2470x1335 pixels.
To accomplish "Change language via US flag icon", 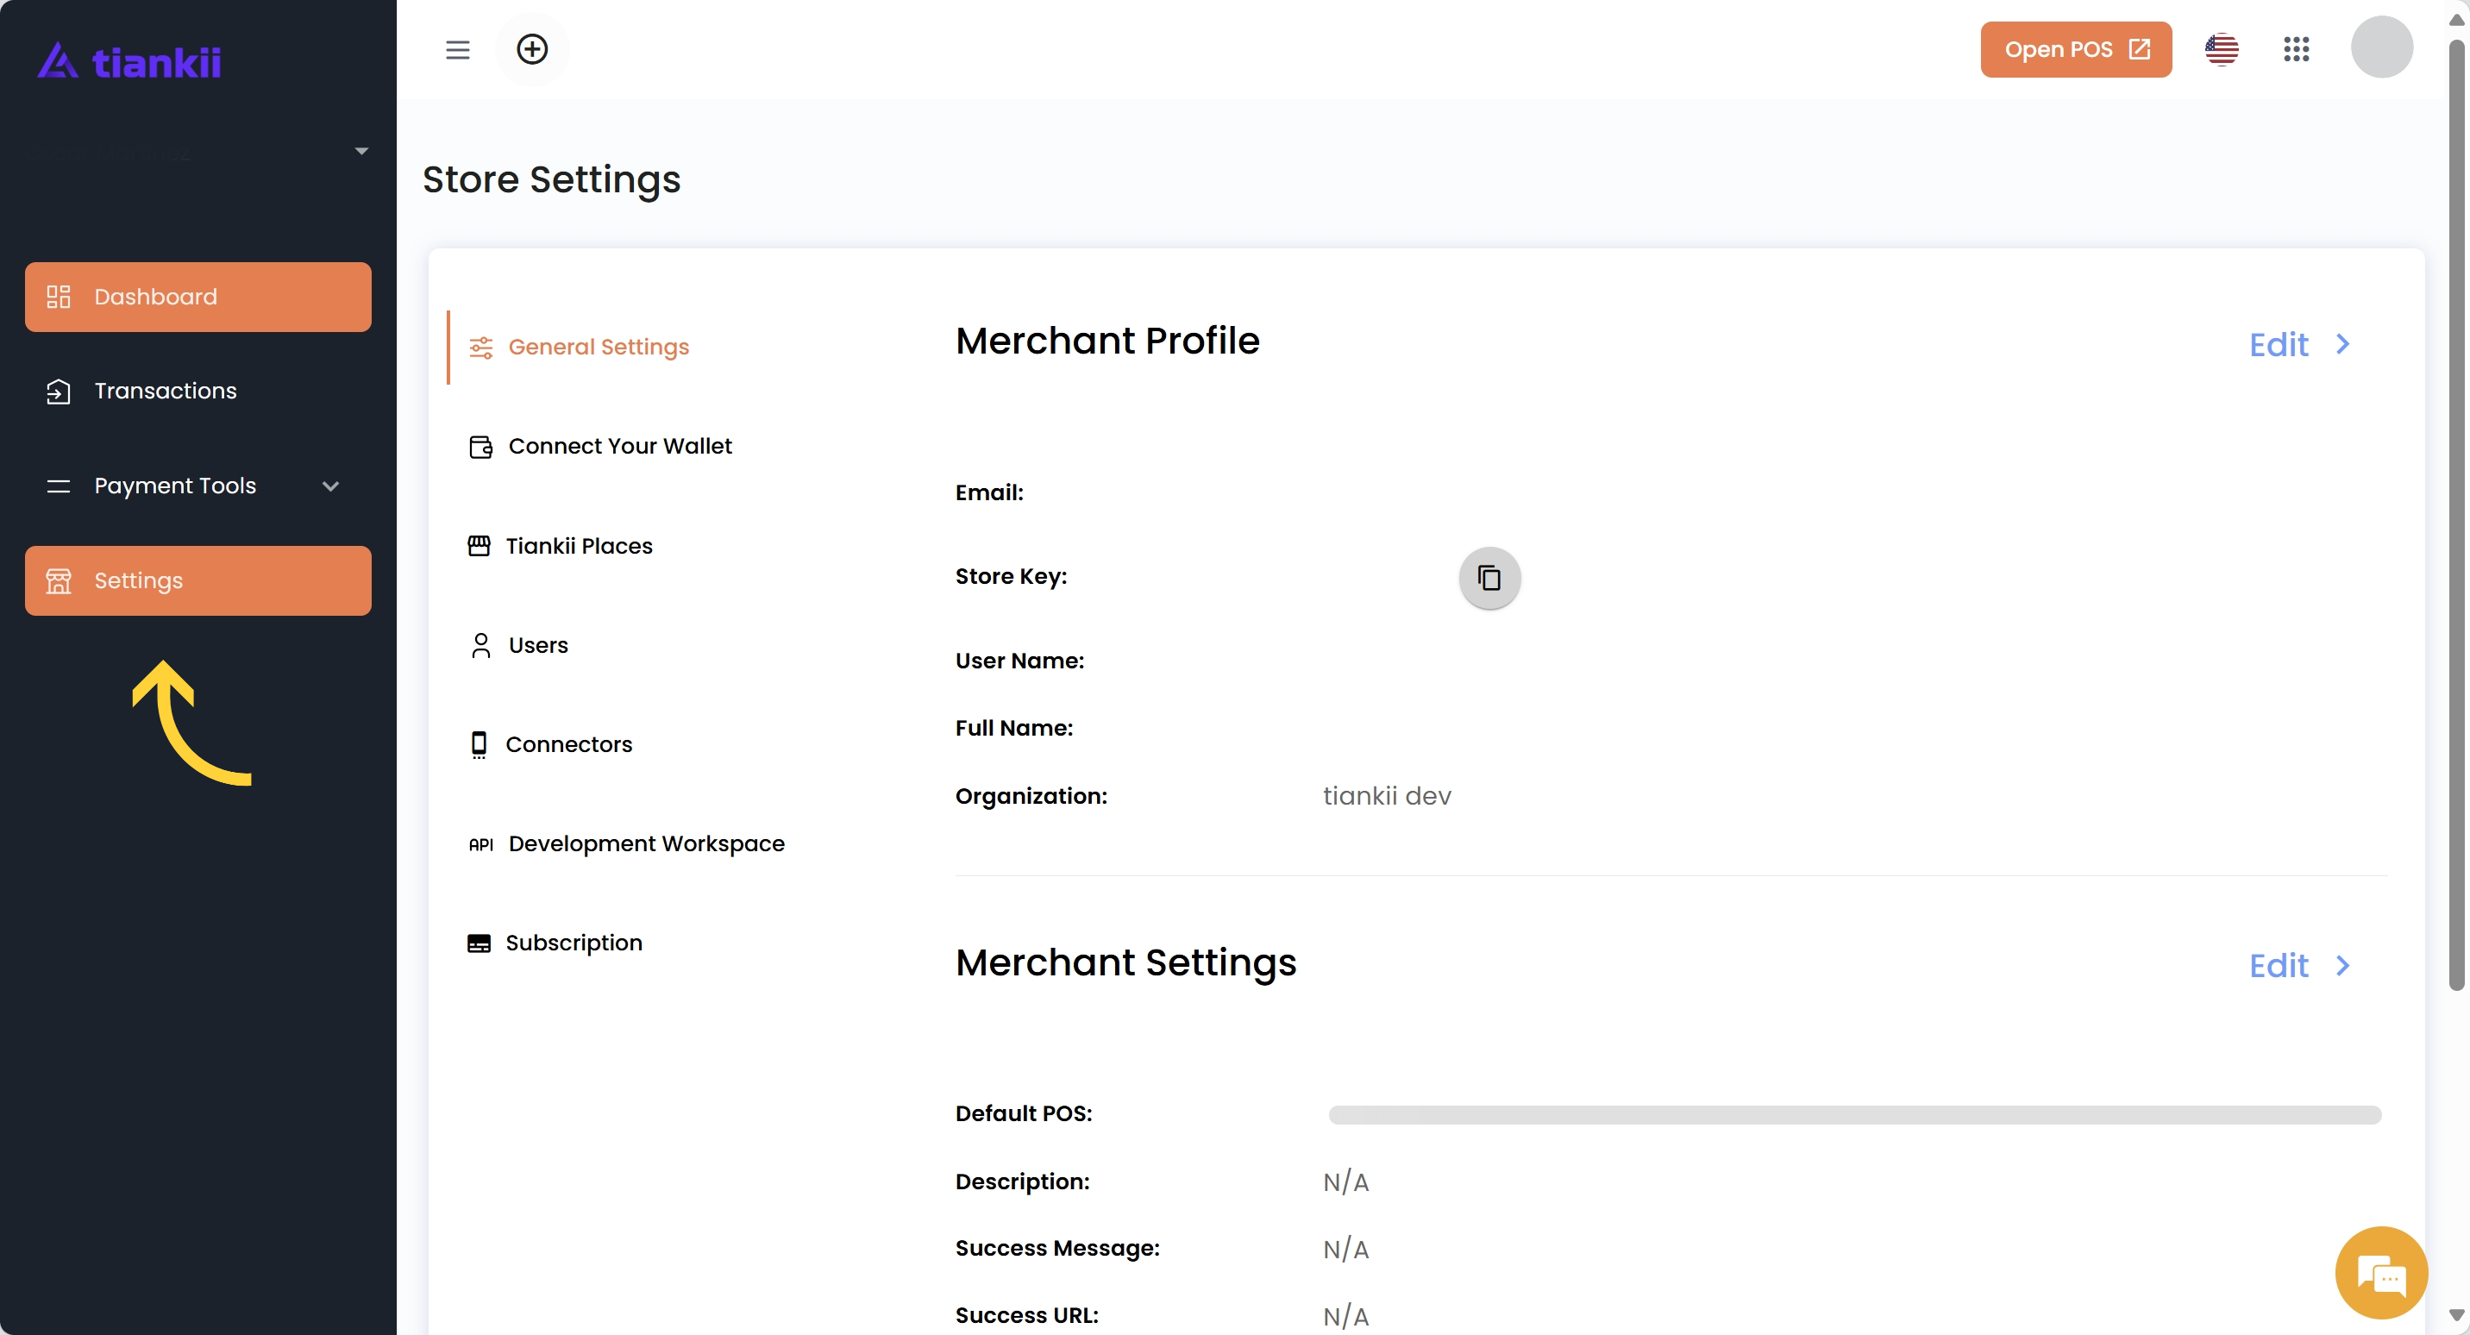I will click(2221, 50).
